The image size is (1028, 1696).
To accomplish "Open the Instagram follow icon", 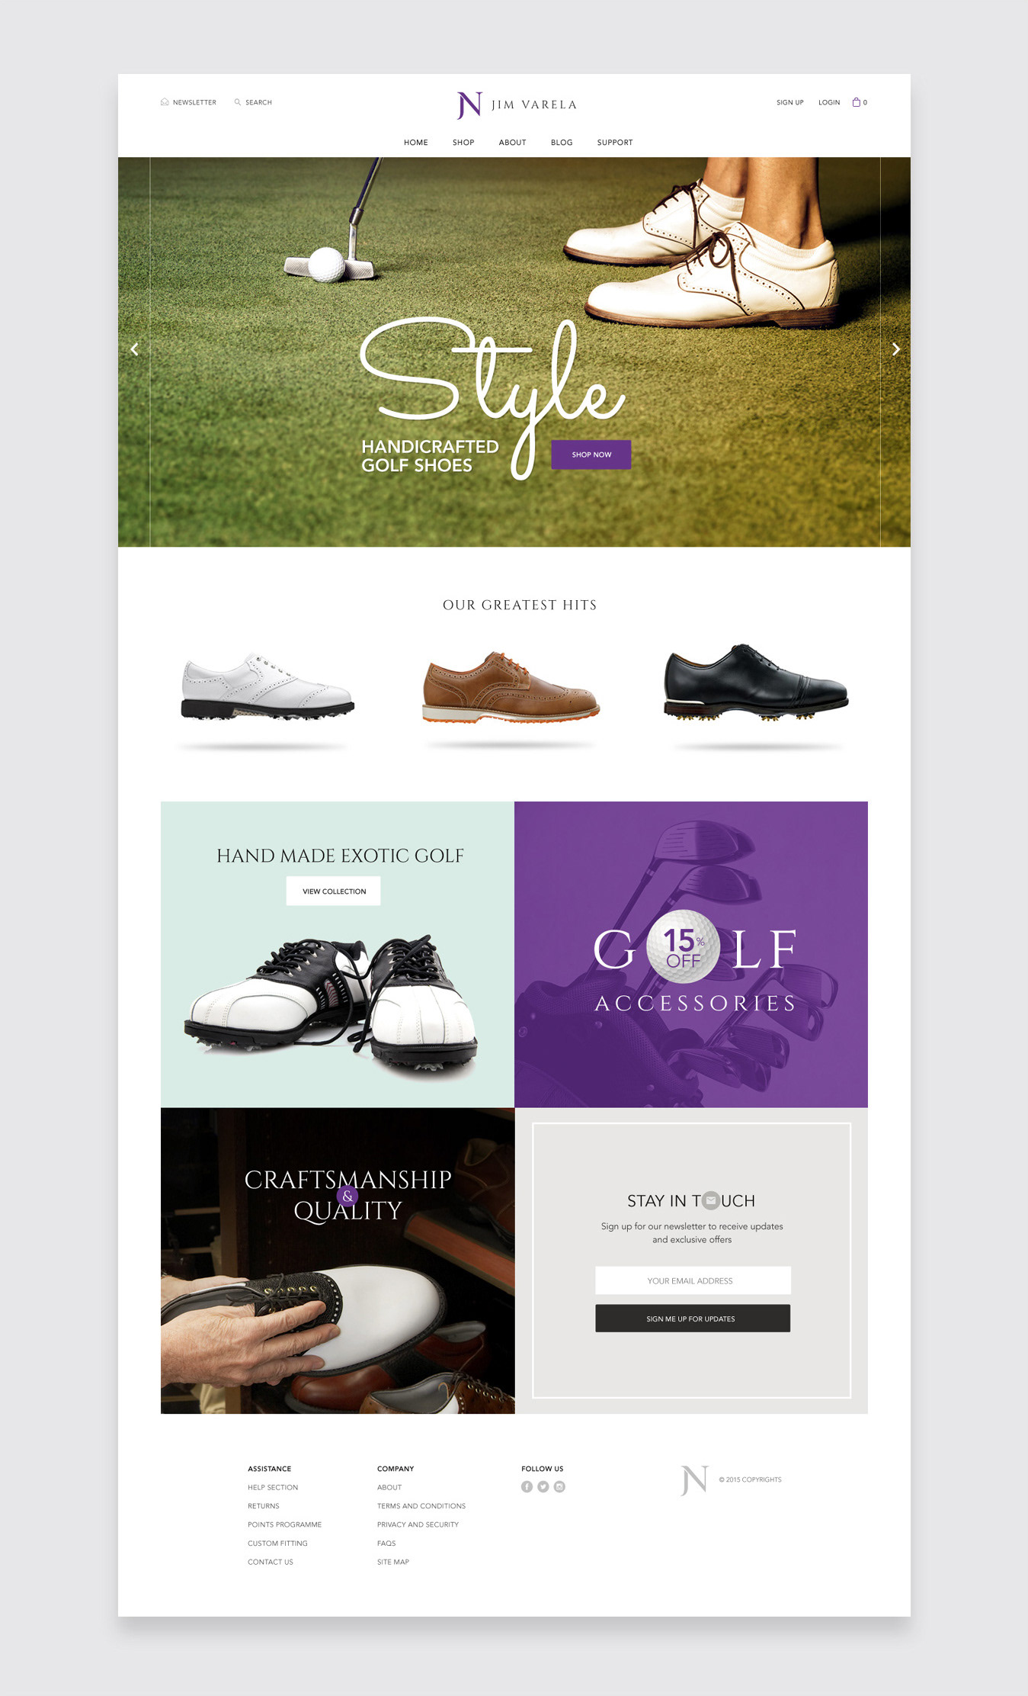I will click(559, 1486).
